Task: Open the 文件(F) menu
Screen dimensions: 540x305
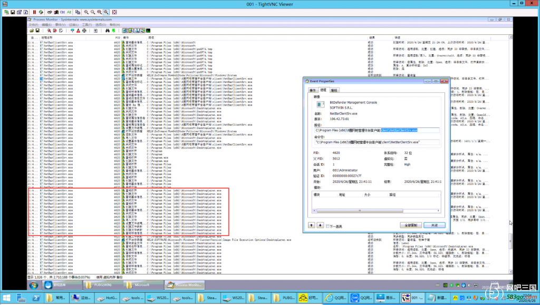Action: [x=33, y=25]
